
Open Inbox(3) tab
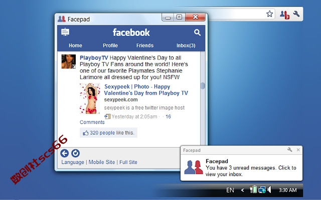point(186,45)
